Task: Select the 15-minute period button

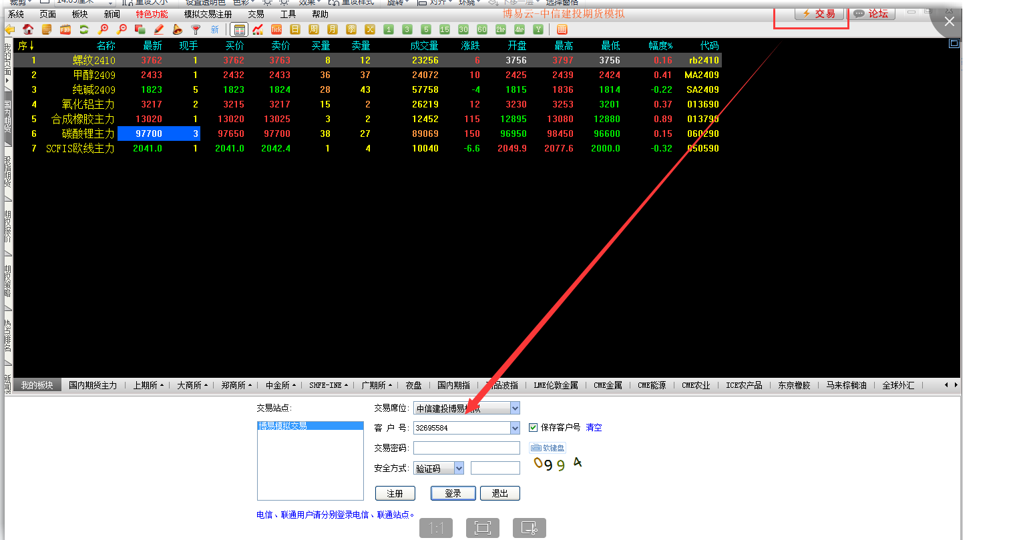Action: click(445, 29)
